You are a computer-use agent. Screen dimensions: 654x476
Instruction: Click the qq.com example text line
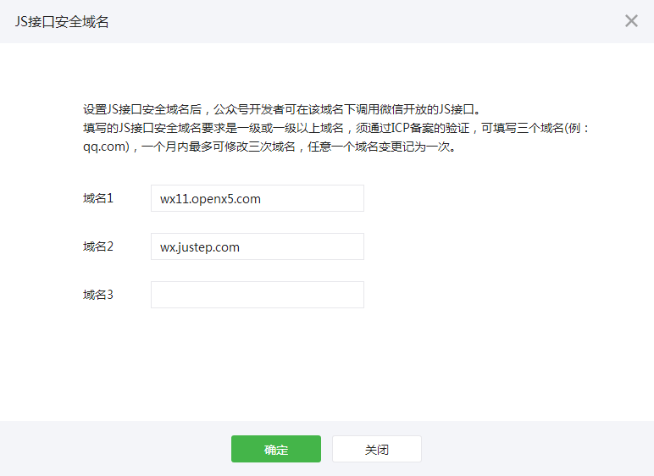(x=269, y=147)
